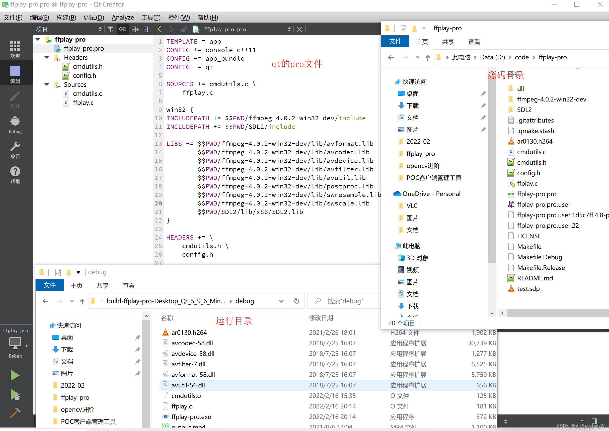This screenshot has height=431, width=609.
Task: Close the ffplay-pro.pro editor document
Action: coord(299,29)
